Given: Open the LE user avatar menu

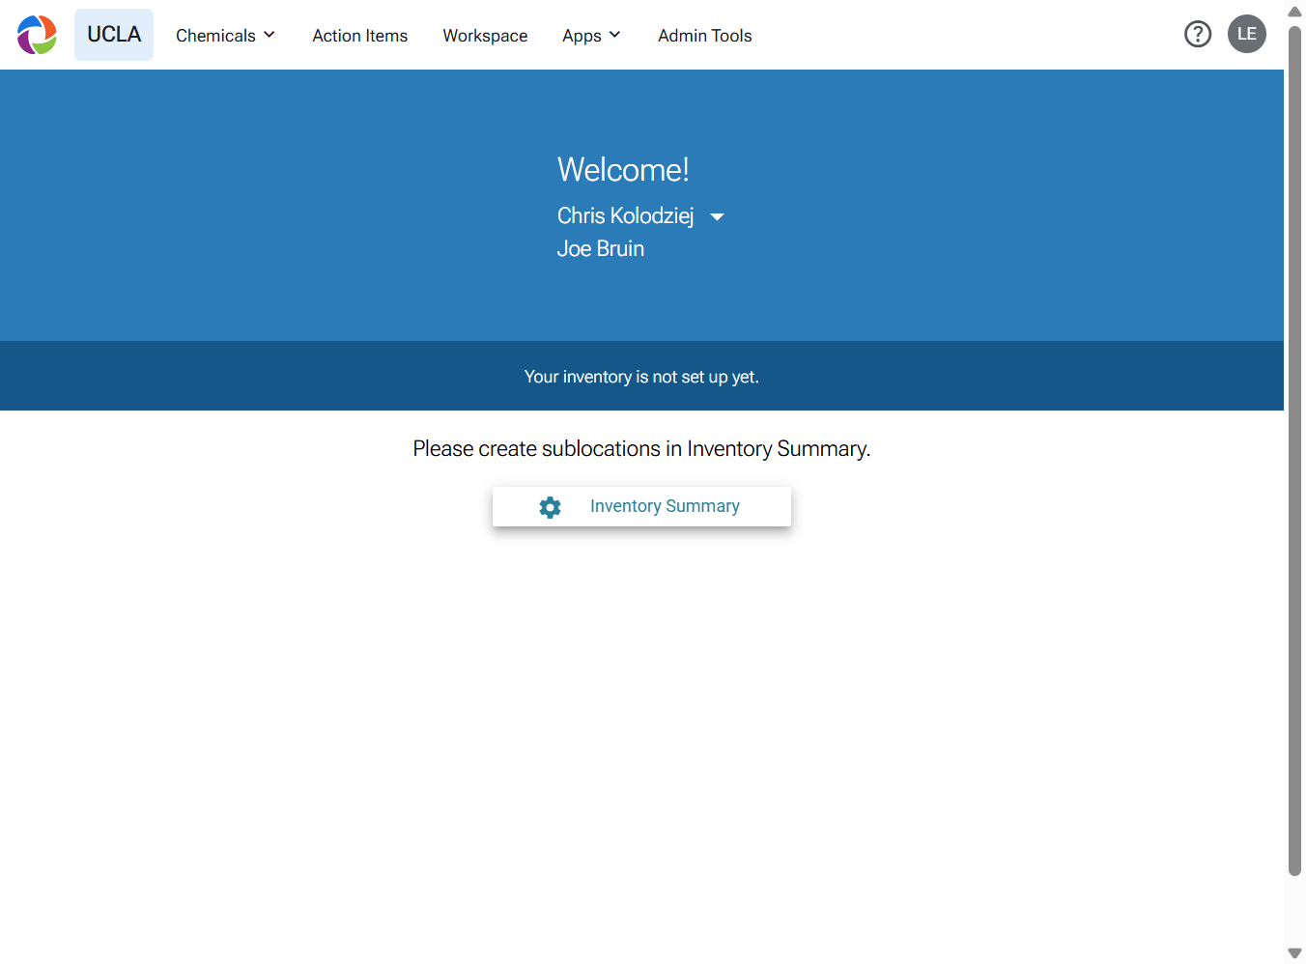Looking at the screenshot, I should click(x=1247, y=34).
